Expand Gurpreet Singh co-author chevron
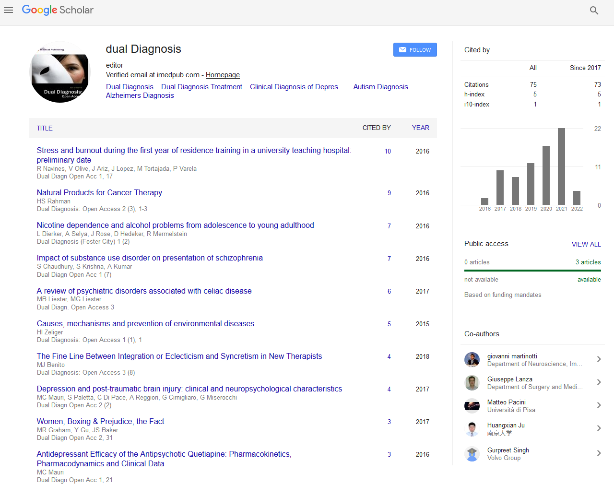The height and width of the screenshot is (485, 614). pos(599,453)
